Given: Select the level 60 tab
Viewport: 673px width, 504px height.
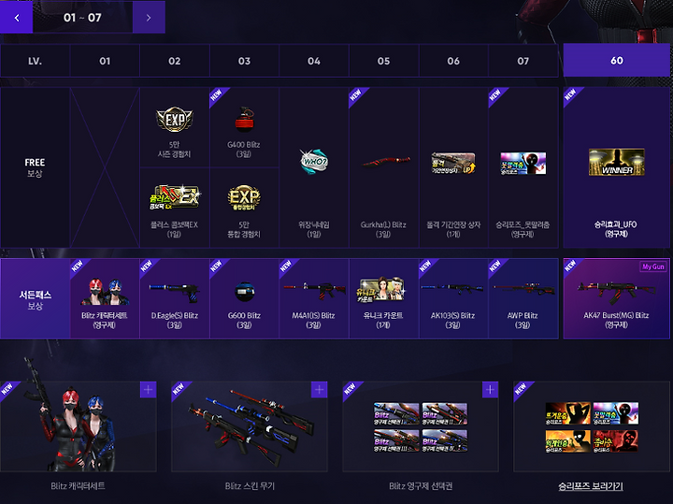Looking at the screenshot, I should [616, 60].
